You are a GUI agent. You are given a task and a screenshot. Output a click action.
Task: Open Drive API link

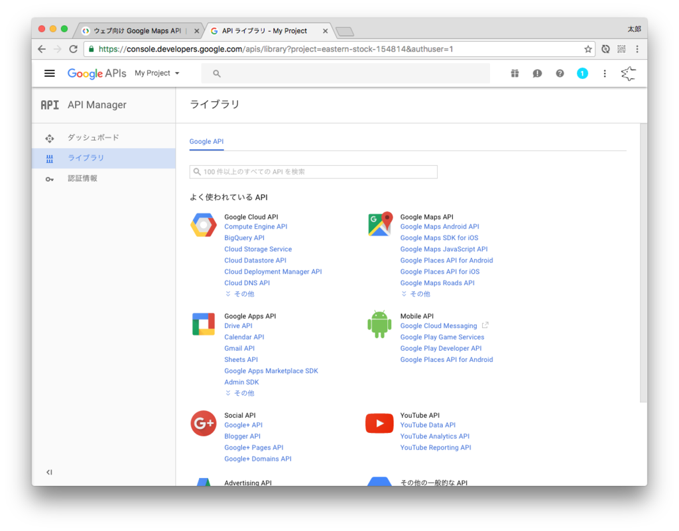click(x=238, y=326)
